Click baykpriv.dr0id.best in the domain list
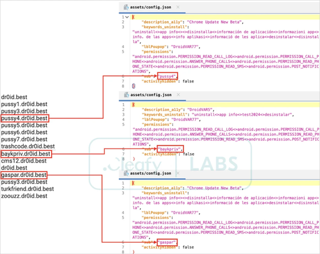This screenshot has width=320, height=254. [x=26, y=154]
